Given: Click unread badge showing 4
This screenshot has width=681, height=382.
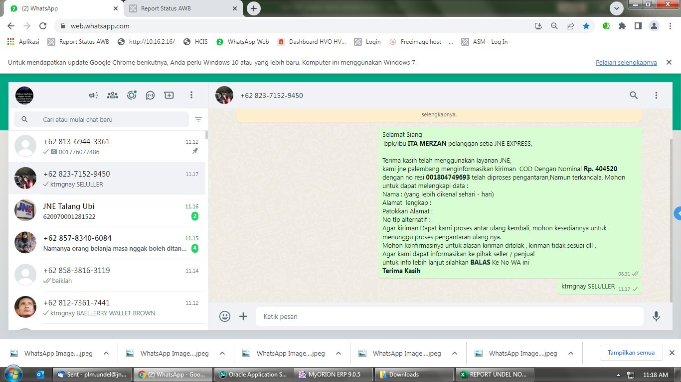Looking at the screenshot, I should tap(195, 248).
